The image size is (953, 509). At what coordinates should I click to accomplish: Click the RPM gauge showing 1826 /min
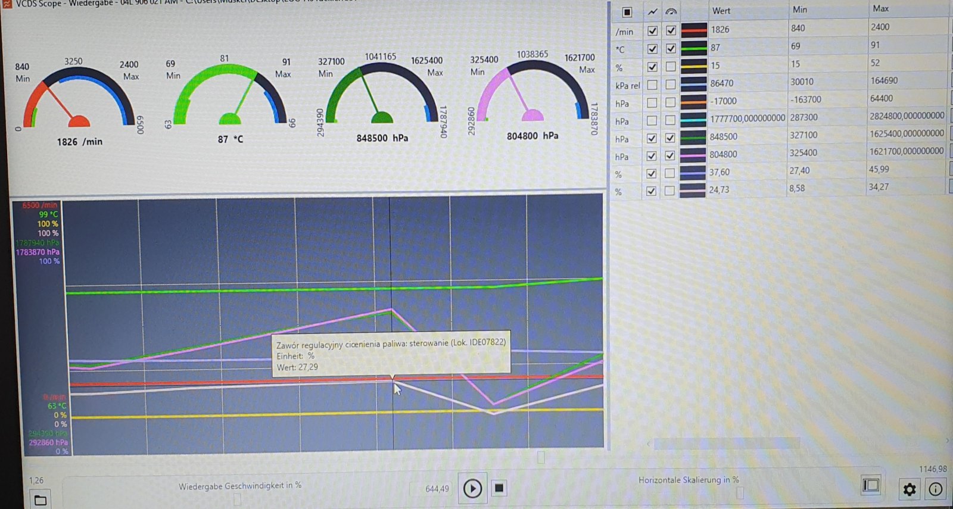click(x=79, y=101)
